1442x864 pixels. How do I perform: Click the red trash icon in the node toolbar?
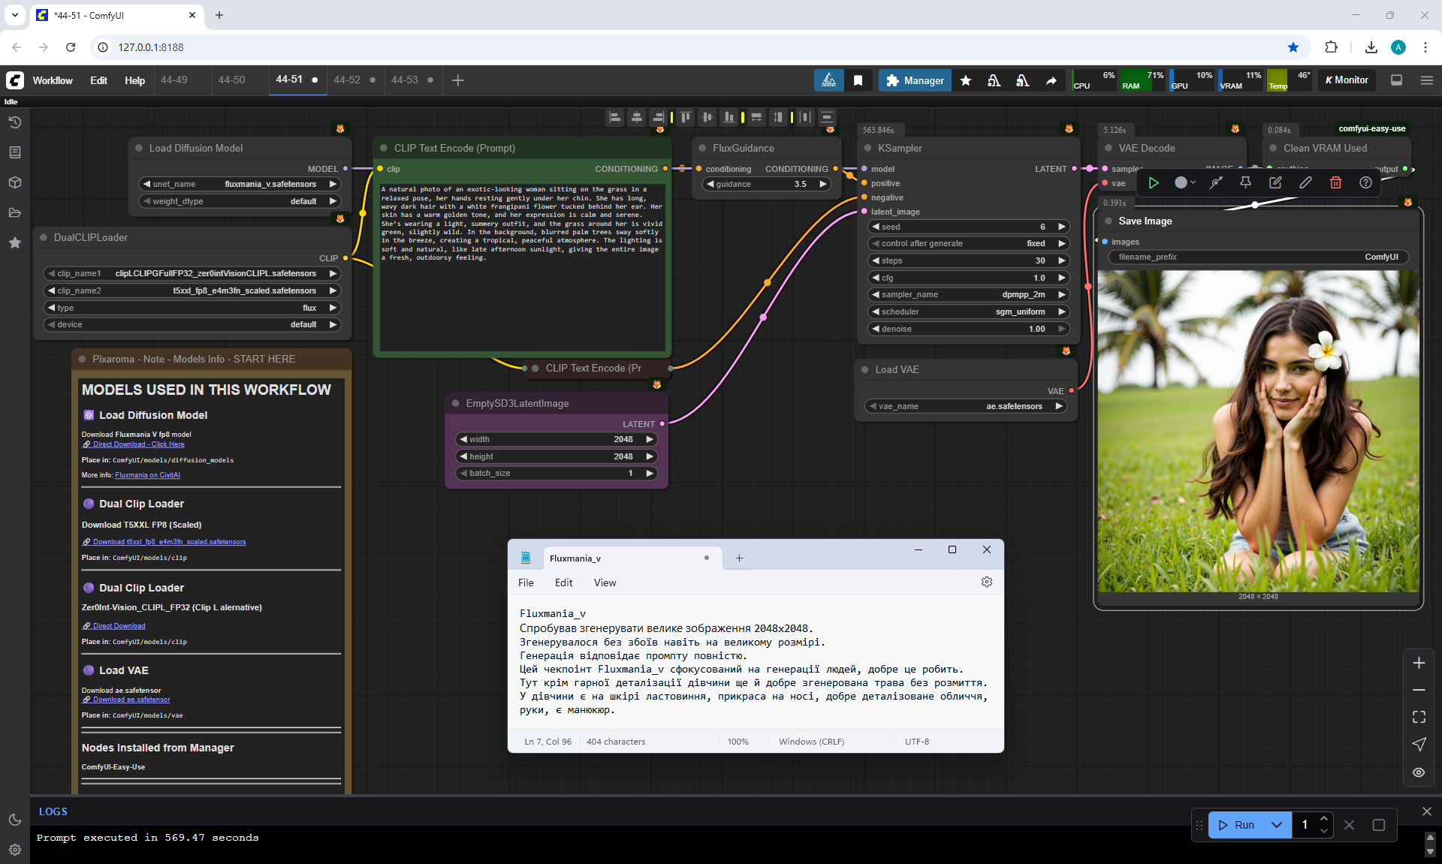click(x=1335, y=182)
